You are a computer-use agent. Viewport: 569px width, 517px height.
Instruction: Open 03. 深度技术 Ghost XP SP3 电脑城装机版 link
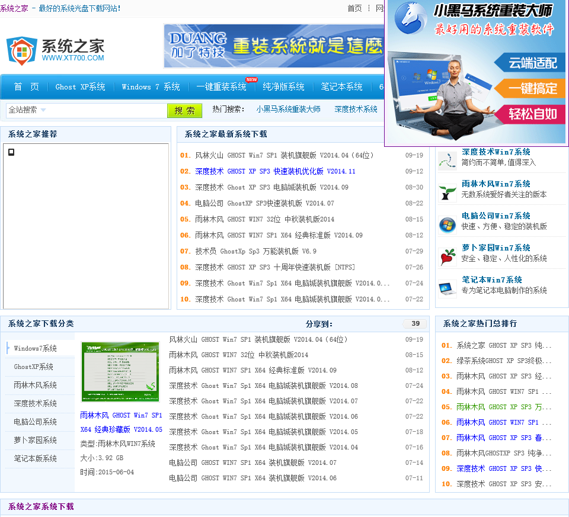point(271,188)
